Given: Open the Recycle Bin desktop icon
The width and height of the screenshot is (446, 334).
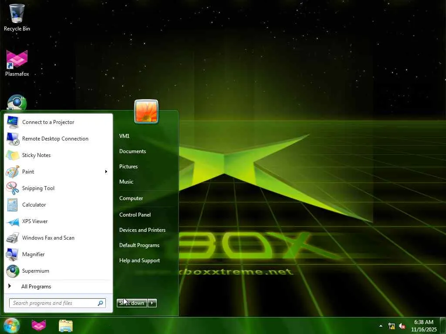Looking at the screenshot, I should tap(17, 17).
